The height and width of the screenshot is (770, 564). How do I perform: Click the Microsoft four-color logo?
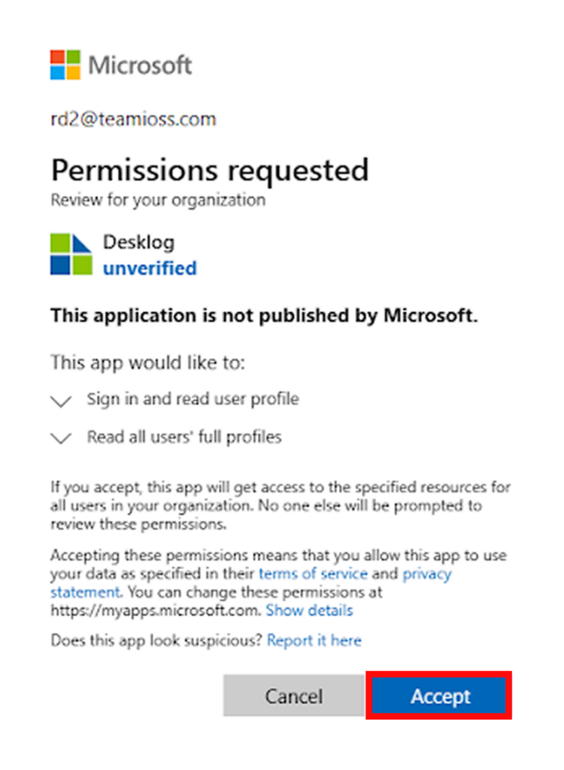pos(65,65)
